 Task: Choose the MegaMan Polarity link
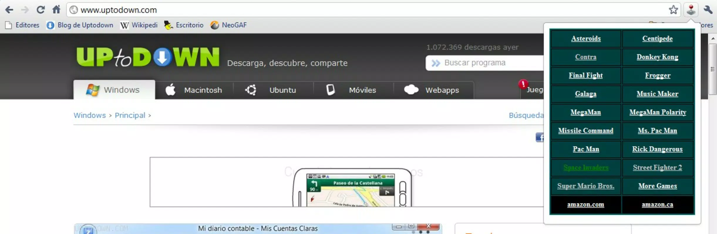click(x=658, y=112)
